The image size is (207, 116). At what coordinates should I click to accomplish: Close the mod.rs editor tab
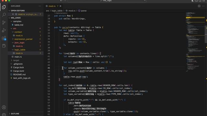tap(60, 6)
